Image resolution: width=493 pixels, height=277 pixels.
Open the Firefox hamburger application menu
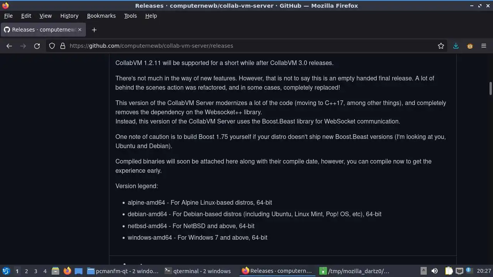pos(484,46)
